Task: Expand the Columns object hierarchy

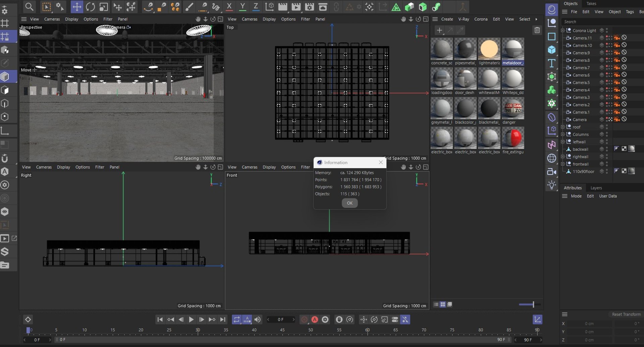Action: pyautogui.click(x=563, y=134)
